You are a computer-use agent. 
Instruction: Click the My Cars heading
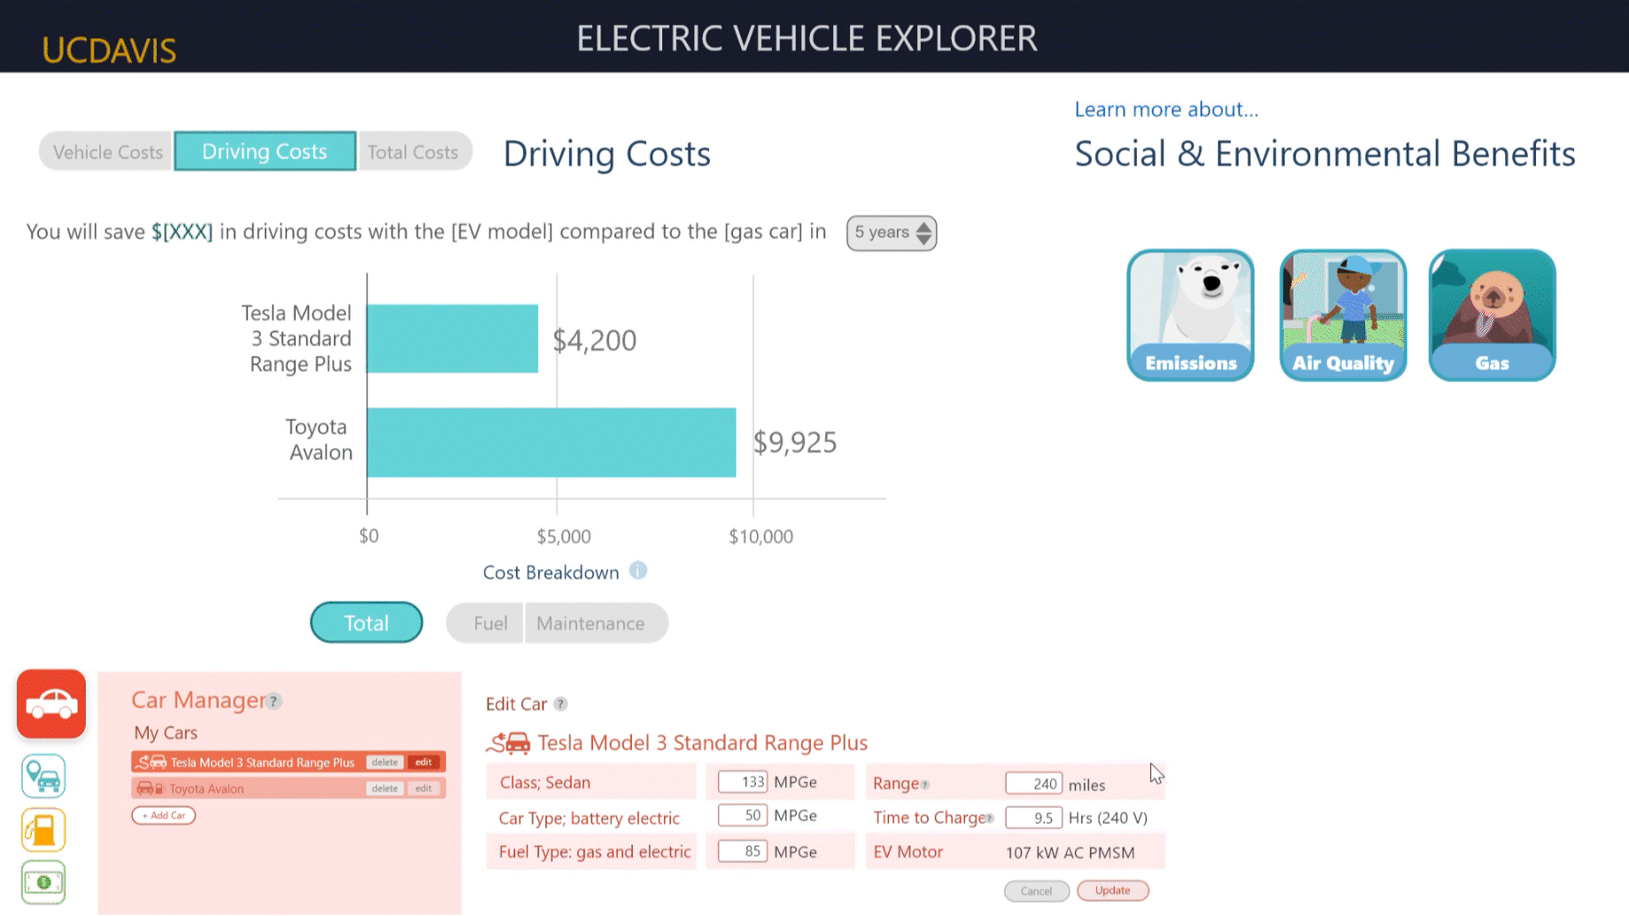pos(166,733)
